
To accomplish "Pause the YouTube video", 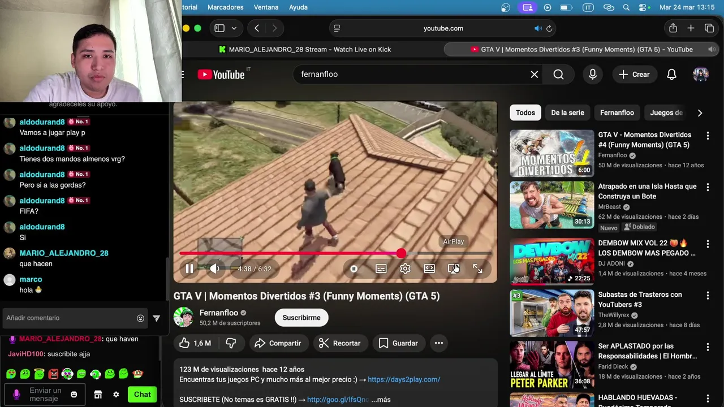I will [x=189, y=269].
